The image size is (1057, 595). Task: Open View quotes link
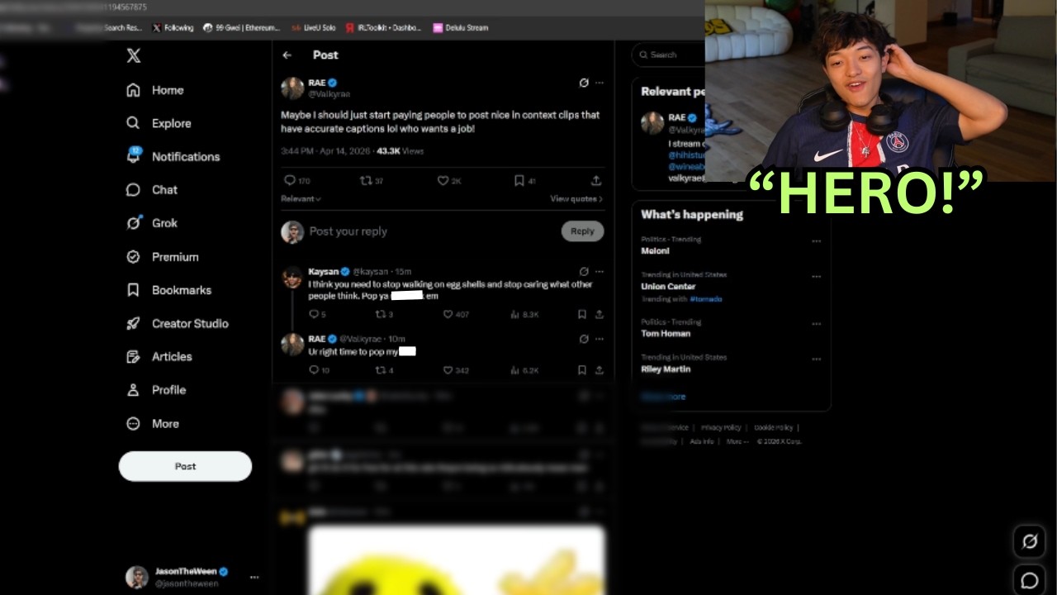(x=576, y=198)
